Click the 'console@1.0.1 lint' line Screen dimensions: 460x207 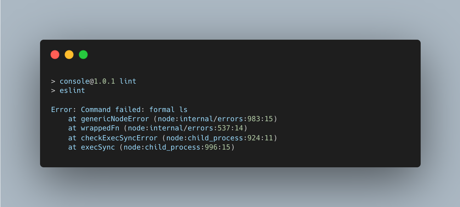(98, 81)
